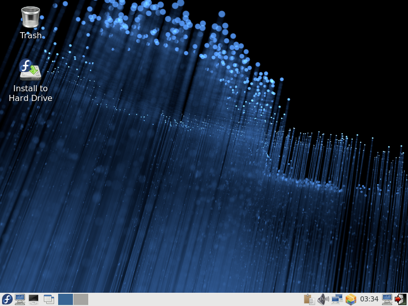Image resolution: width=408 pixels, height=306 pixels.
Task: Click the screen lock monitor icon
Action: click(387, 299)
